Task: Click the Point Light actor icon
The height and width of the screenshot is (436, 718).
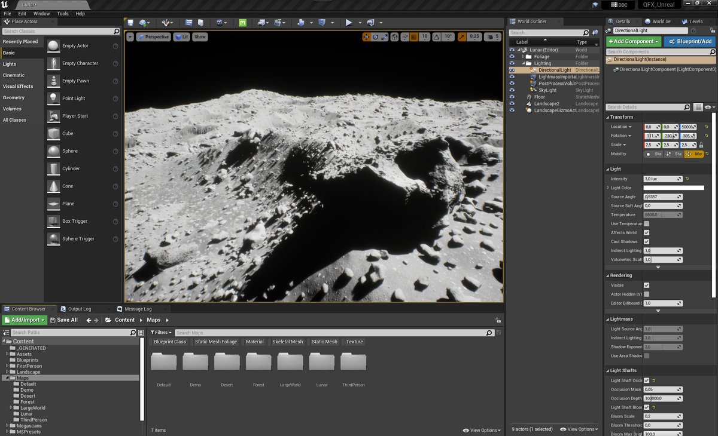Action: coord(53,99)
